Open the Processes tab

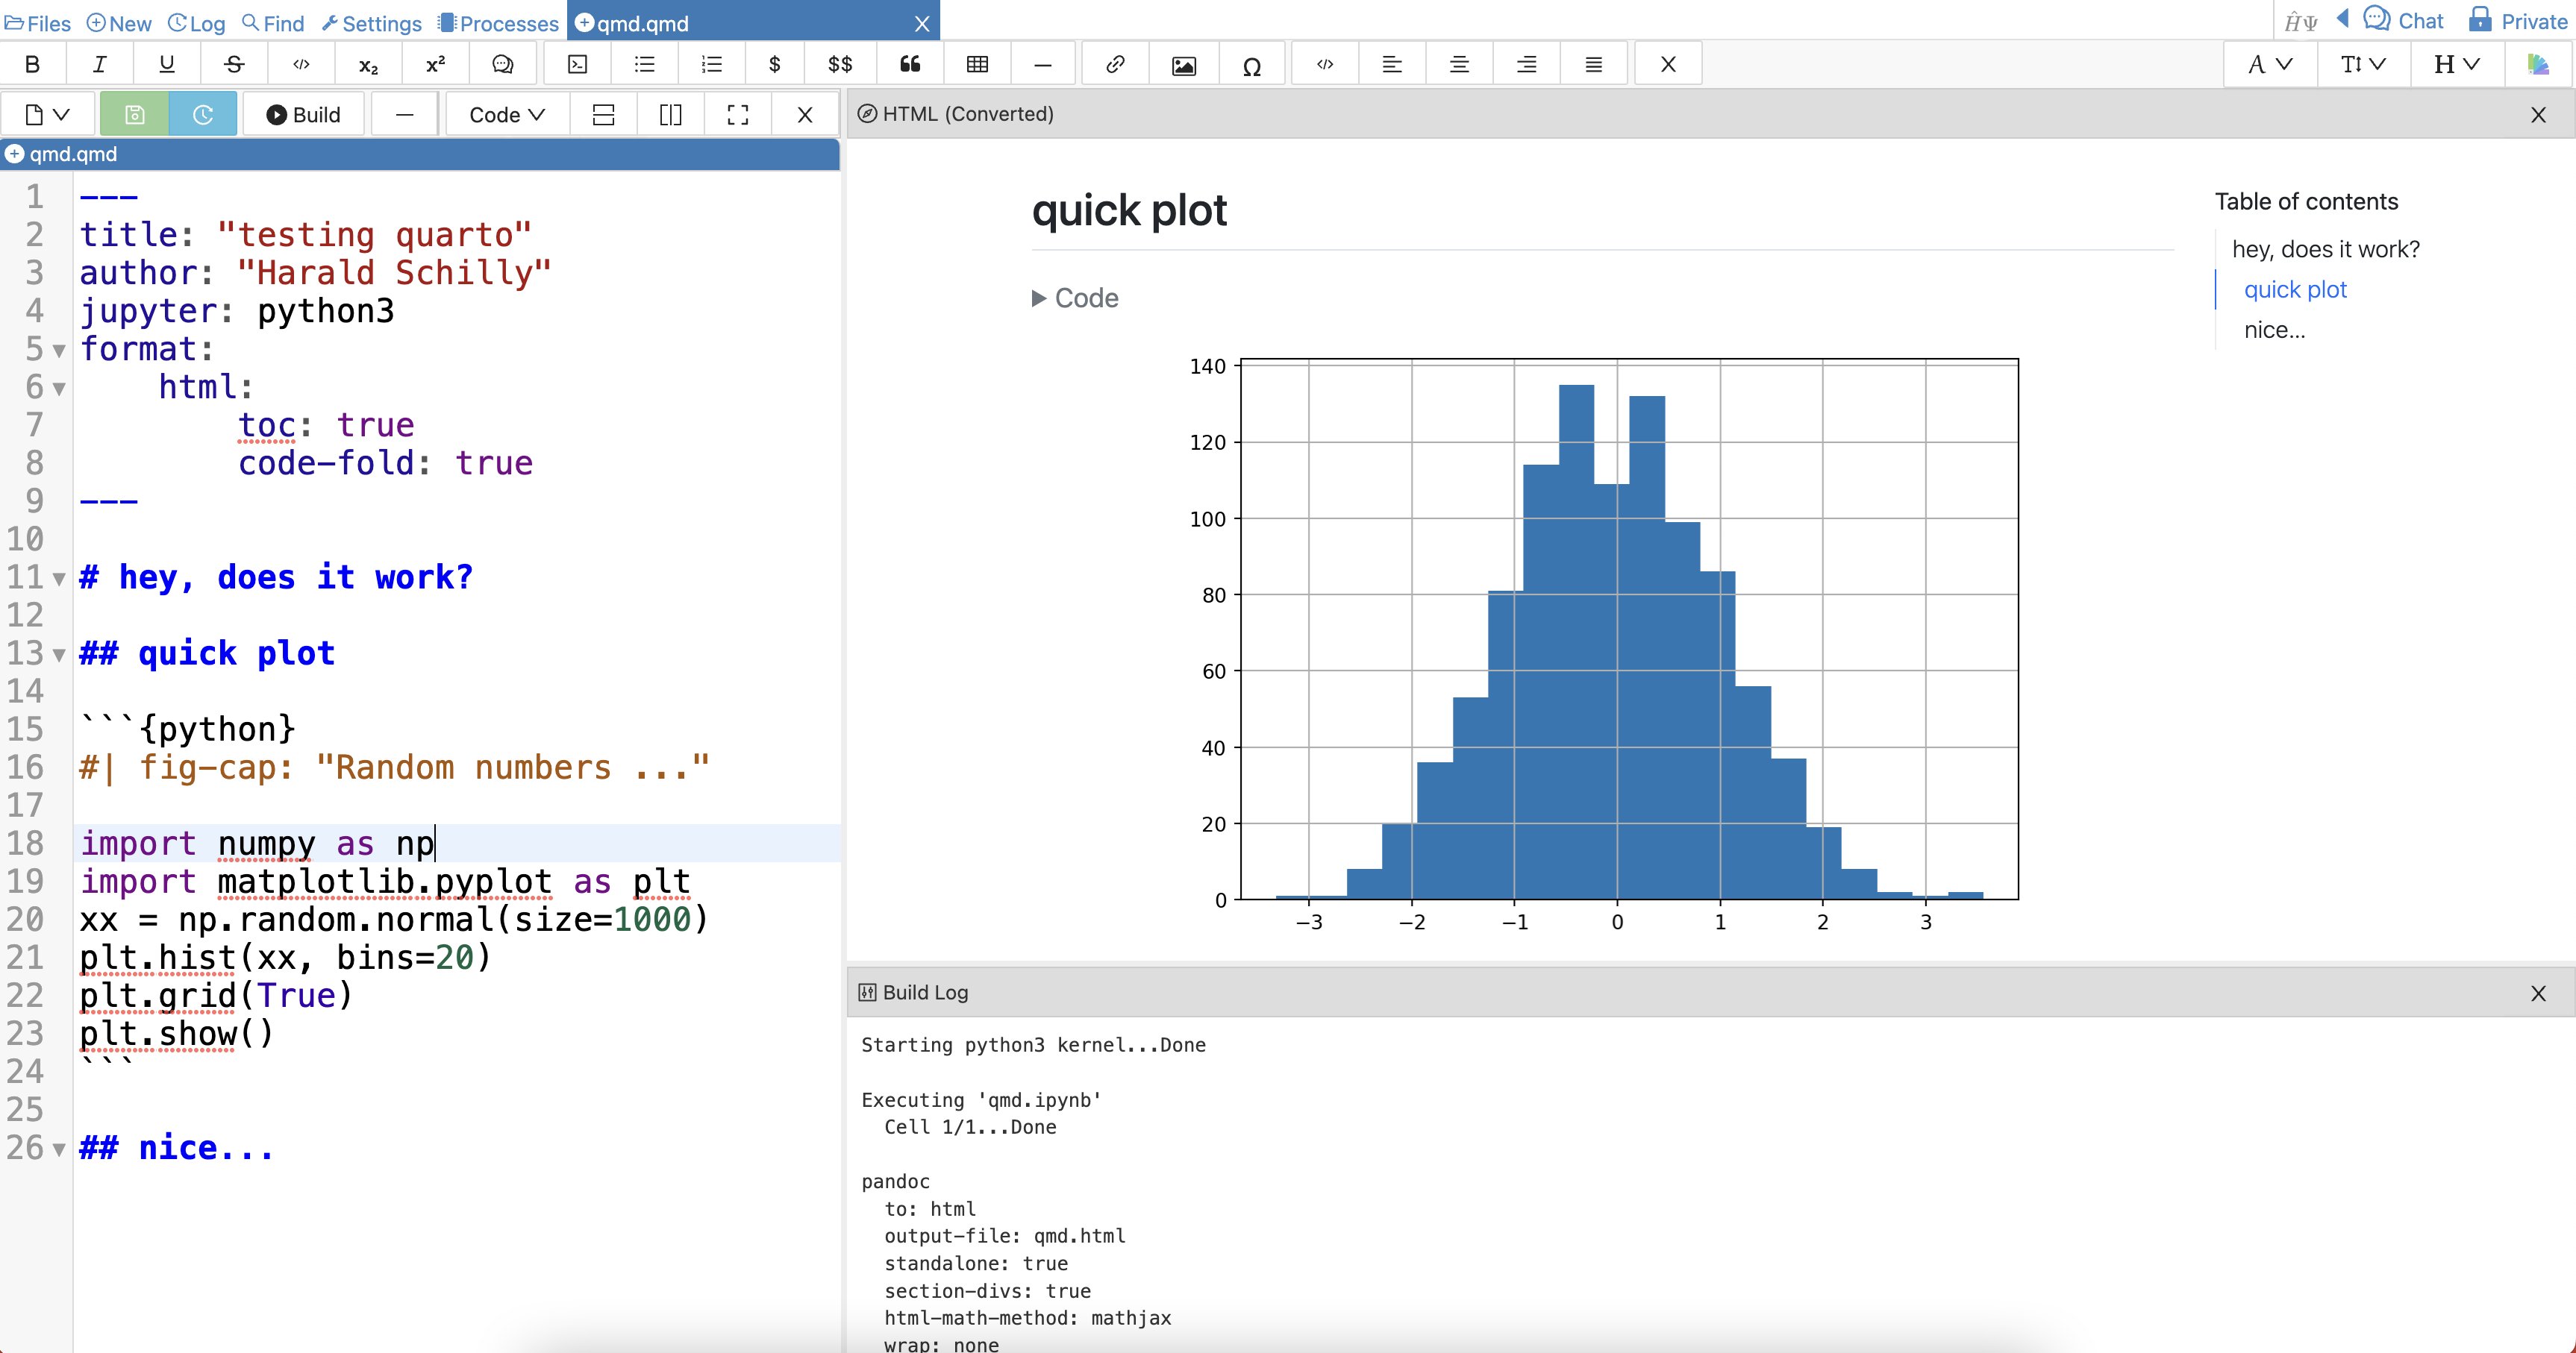point(498,23)
